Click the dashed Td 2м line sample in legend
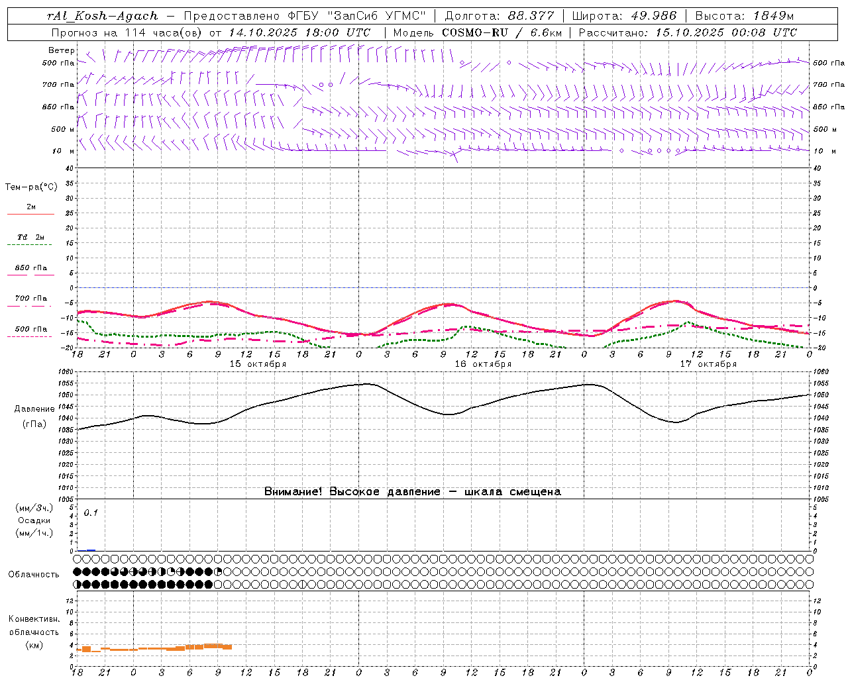 coord(30,245)
